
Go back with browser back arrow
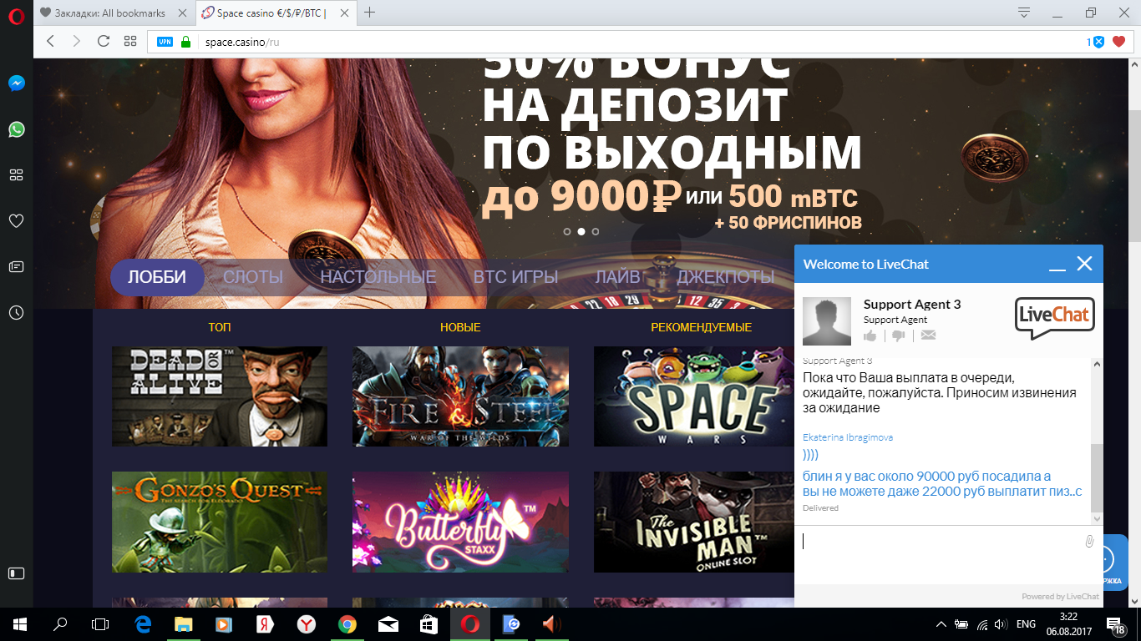click(x=50, y=41)
